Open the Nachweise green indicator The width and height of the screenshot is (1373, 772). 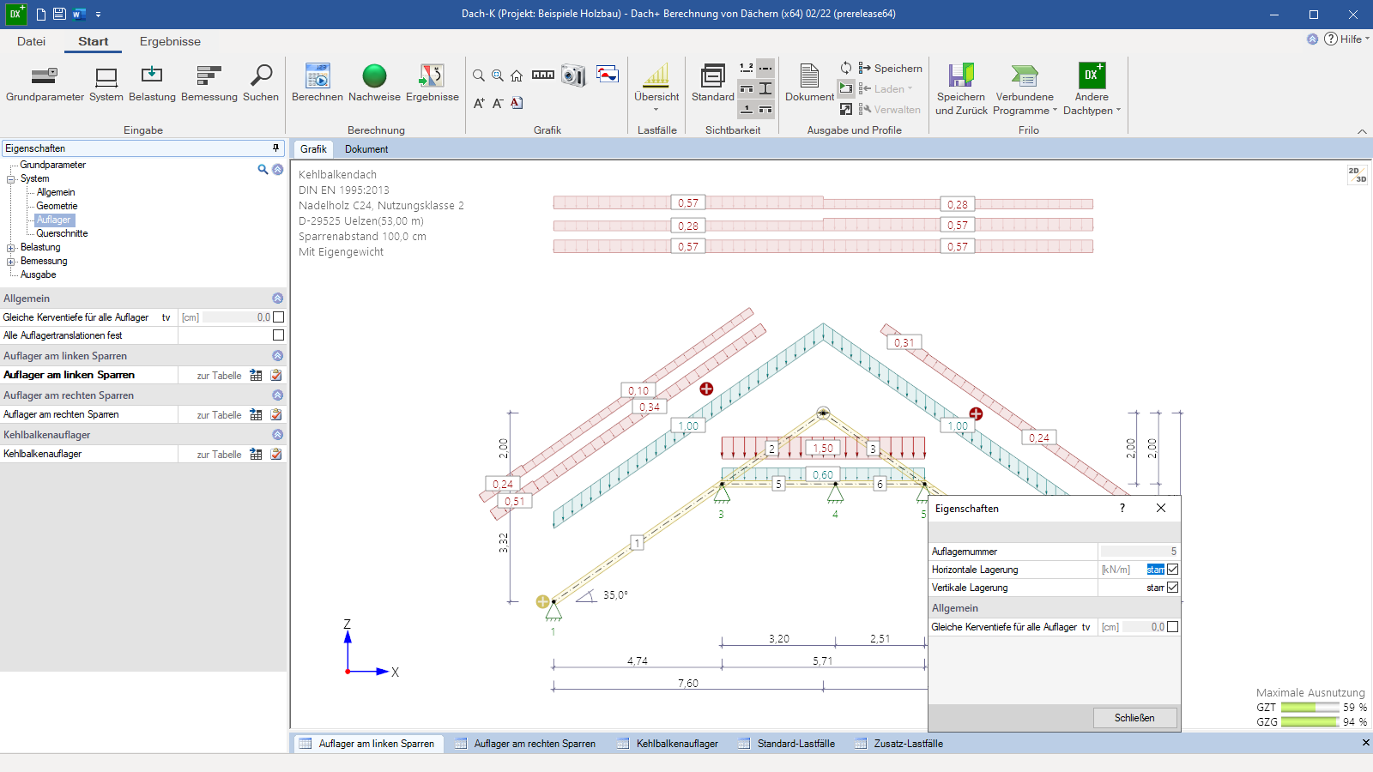point(374,83)
